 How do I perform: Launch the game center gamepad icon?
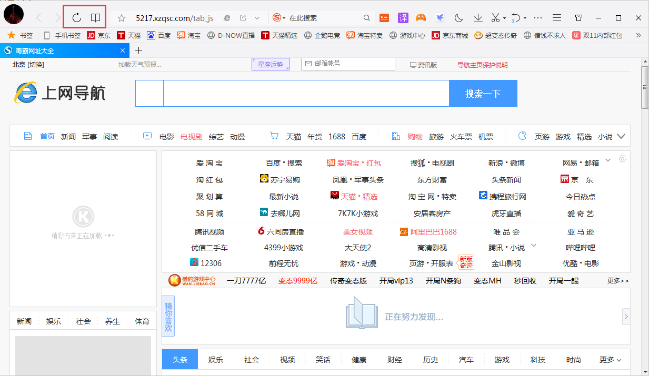point(421,17)
